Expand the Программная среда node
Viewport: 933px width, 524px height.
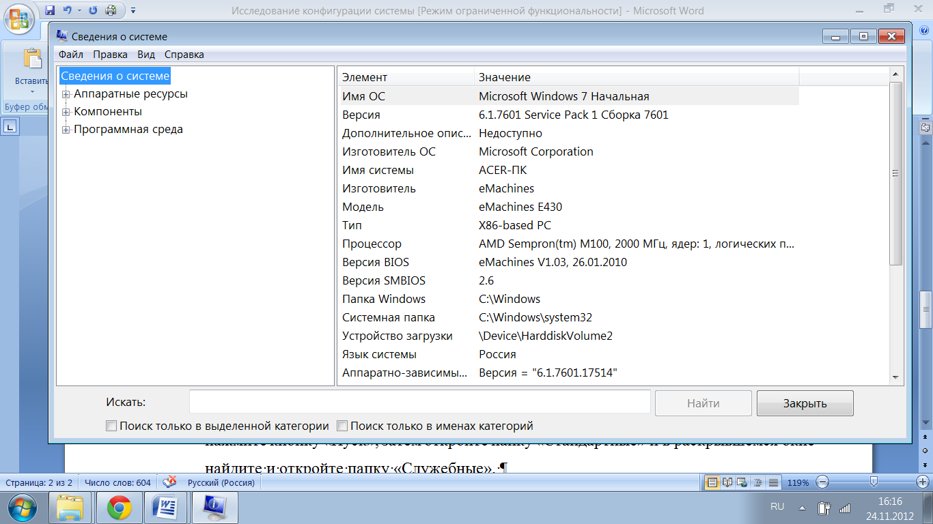[x=66, y=130]
